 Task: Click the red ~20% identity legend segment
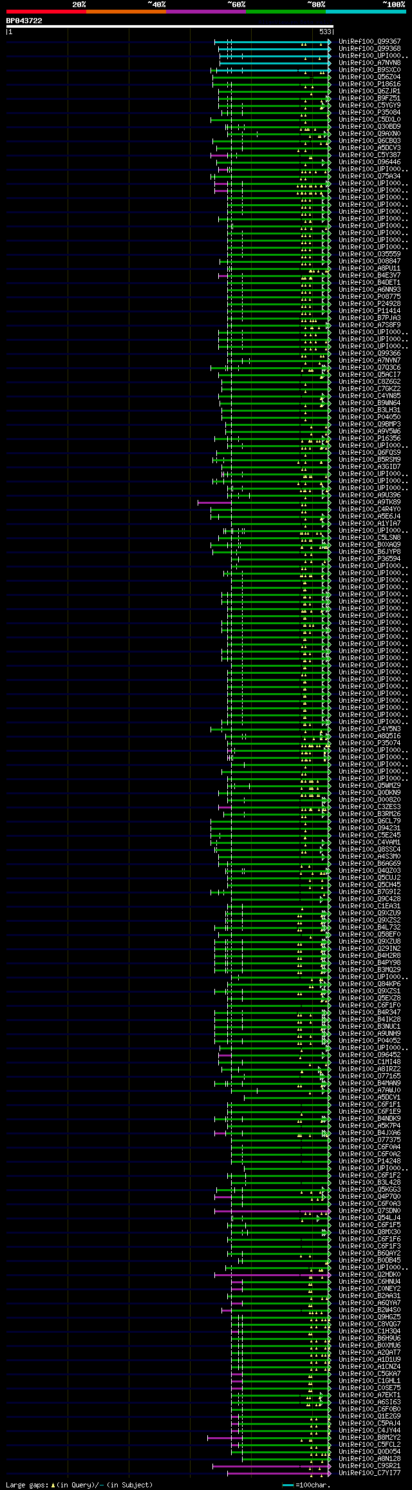tap(46, 12)
